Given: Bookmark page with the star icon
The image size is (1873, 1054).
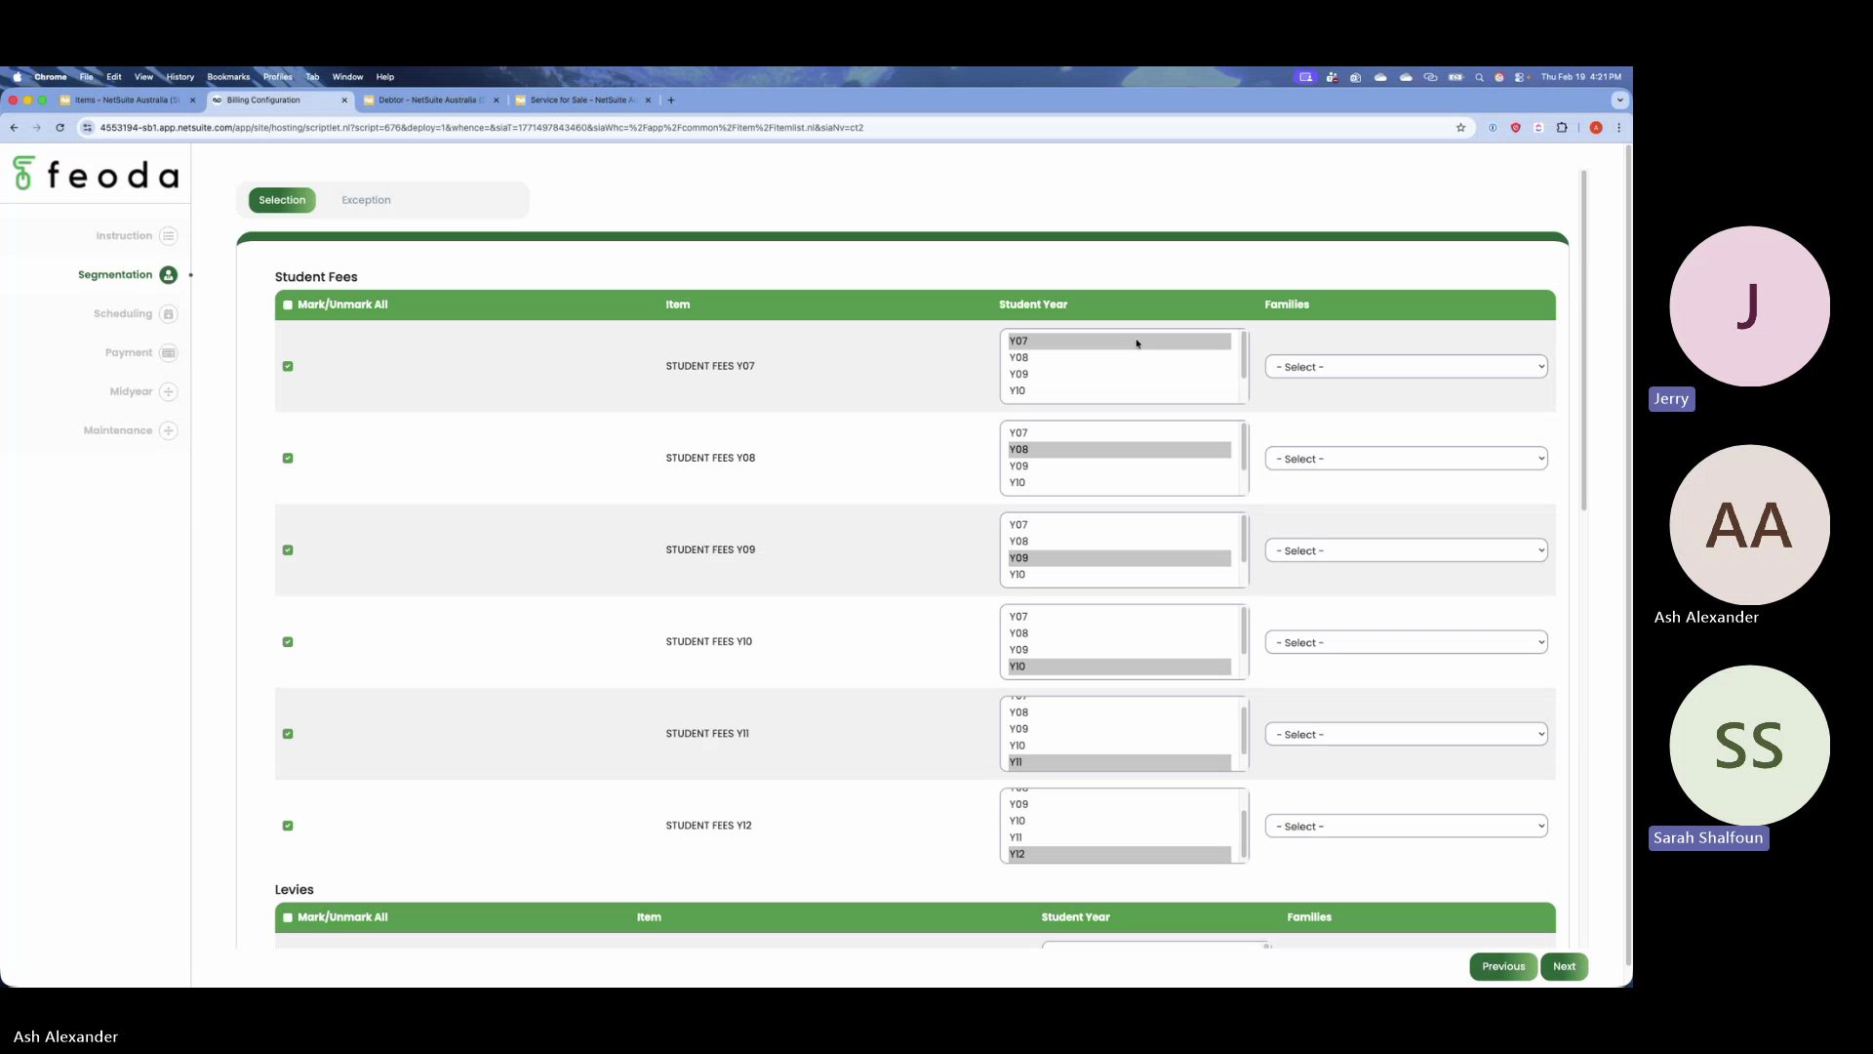Looking at the screenshot, I should [x=1460, y=128].
